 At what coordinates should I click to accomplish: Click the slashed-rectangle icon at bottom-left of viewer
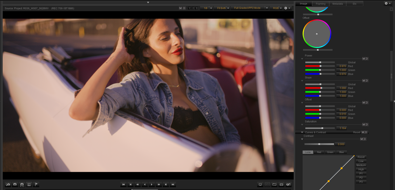click(8, 184)
